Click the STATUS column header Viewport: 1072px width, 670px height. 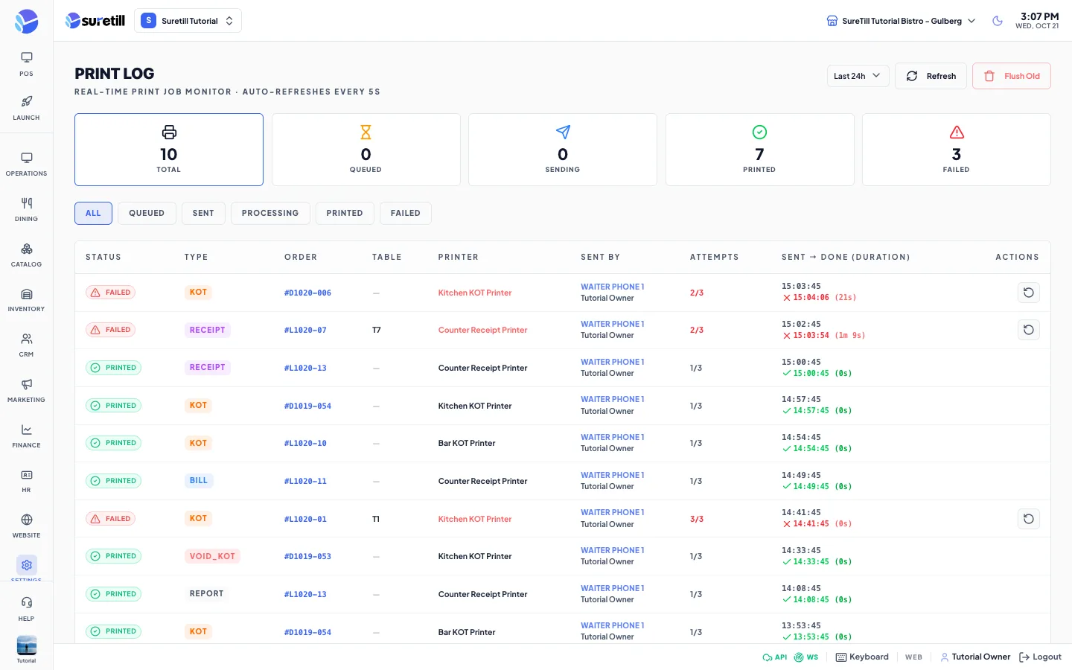(x=103, y=257)
